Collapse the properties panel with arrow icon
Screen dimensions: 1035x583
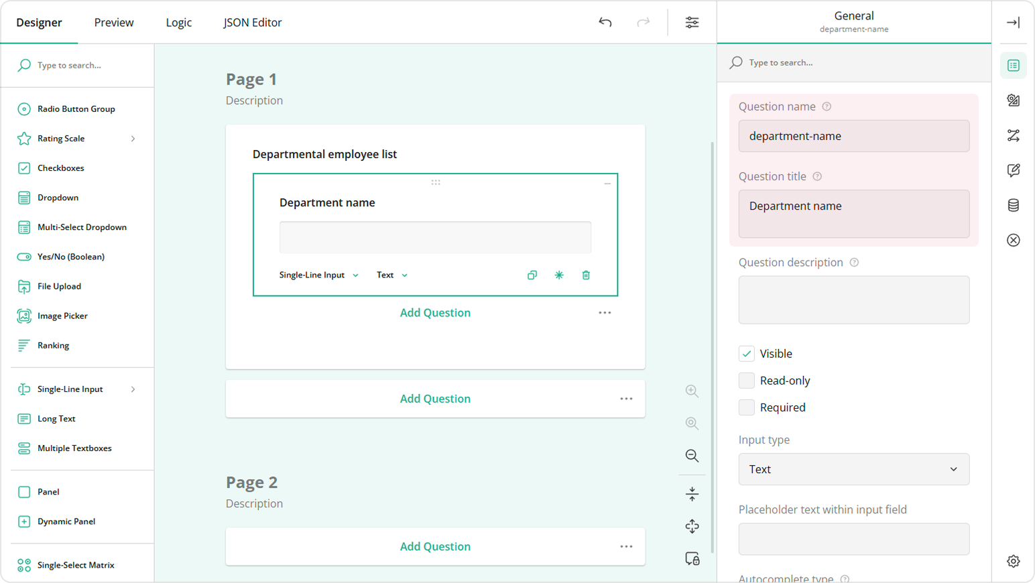(1014, 22)
